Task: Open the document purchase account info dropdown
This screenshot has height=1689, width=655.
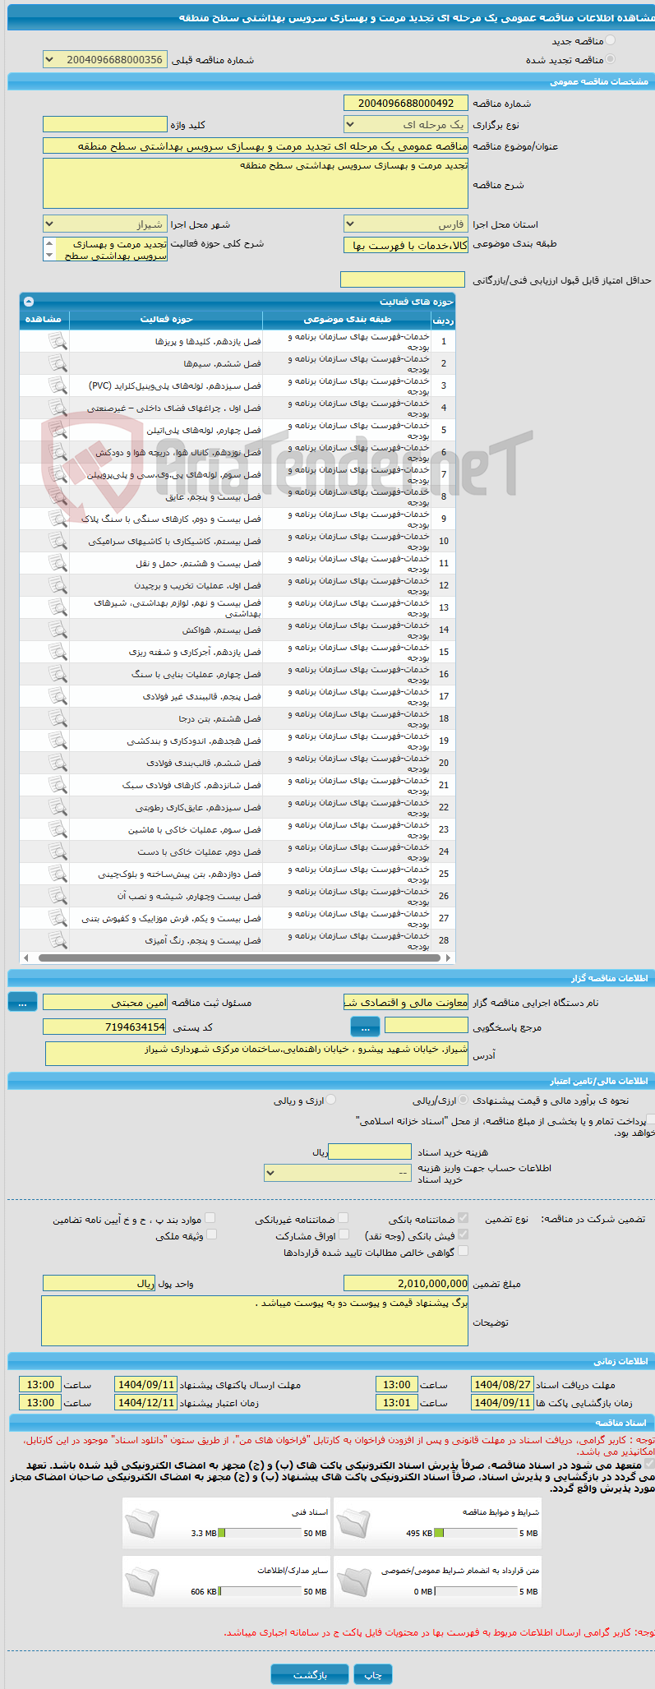Action: pyautogui.click(x=338, y=1173)
